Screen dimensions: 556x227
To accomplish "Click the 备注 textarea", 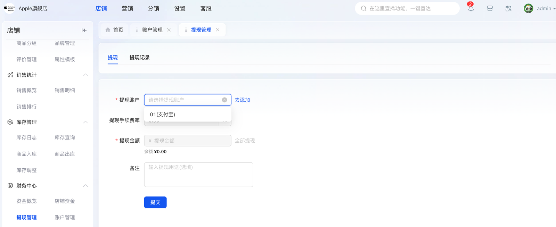I will [198, 175].
